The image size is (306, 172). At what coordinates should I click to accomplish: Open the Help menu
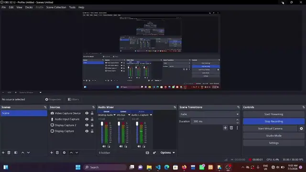click(x=81, y=8)
